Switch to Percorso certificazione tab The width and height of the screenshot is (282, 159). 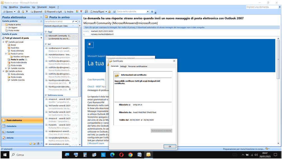[138, 66]
